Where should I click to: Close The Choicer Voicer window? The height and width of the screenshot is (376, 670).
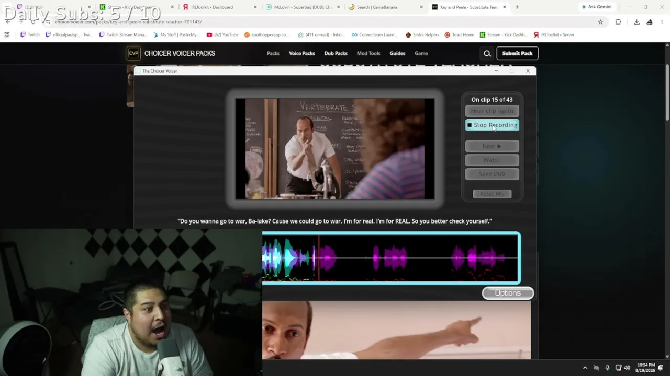click(x=528, y=70)
